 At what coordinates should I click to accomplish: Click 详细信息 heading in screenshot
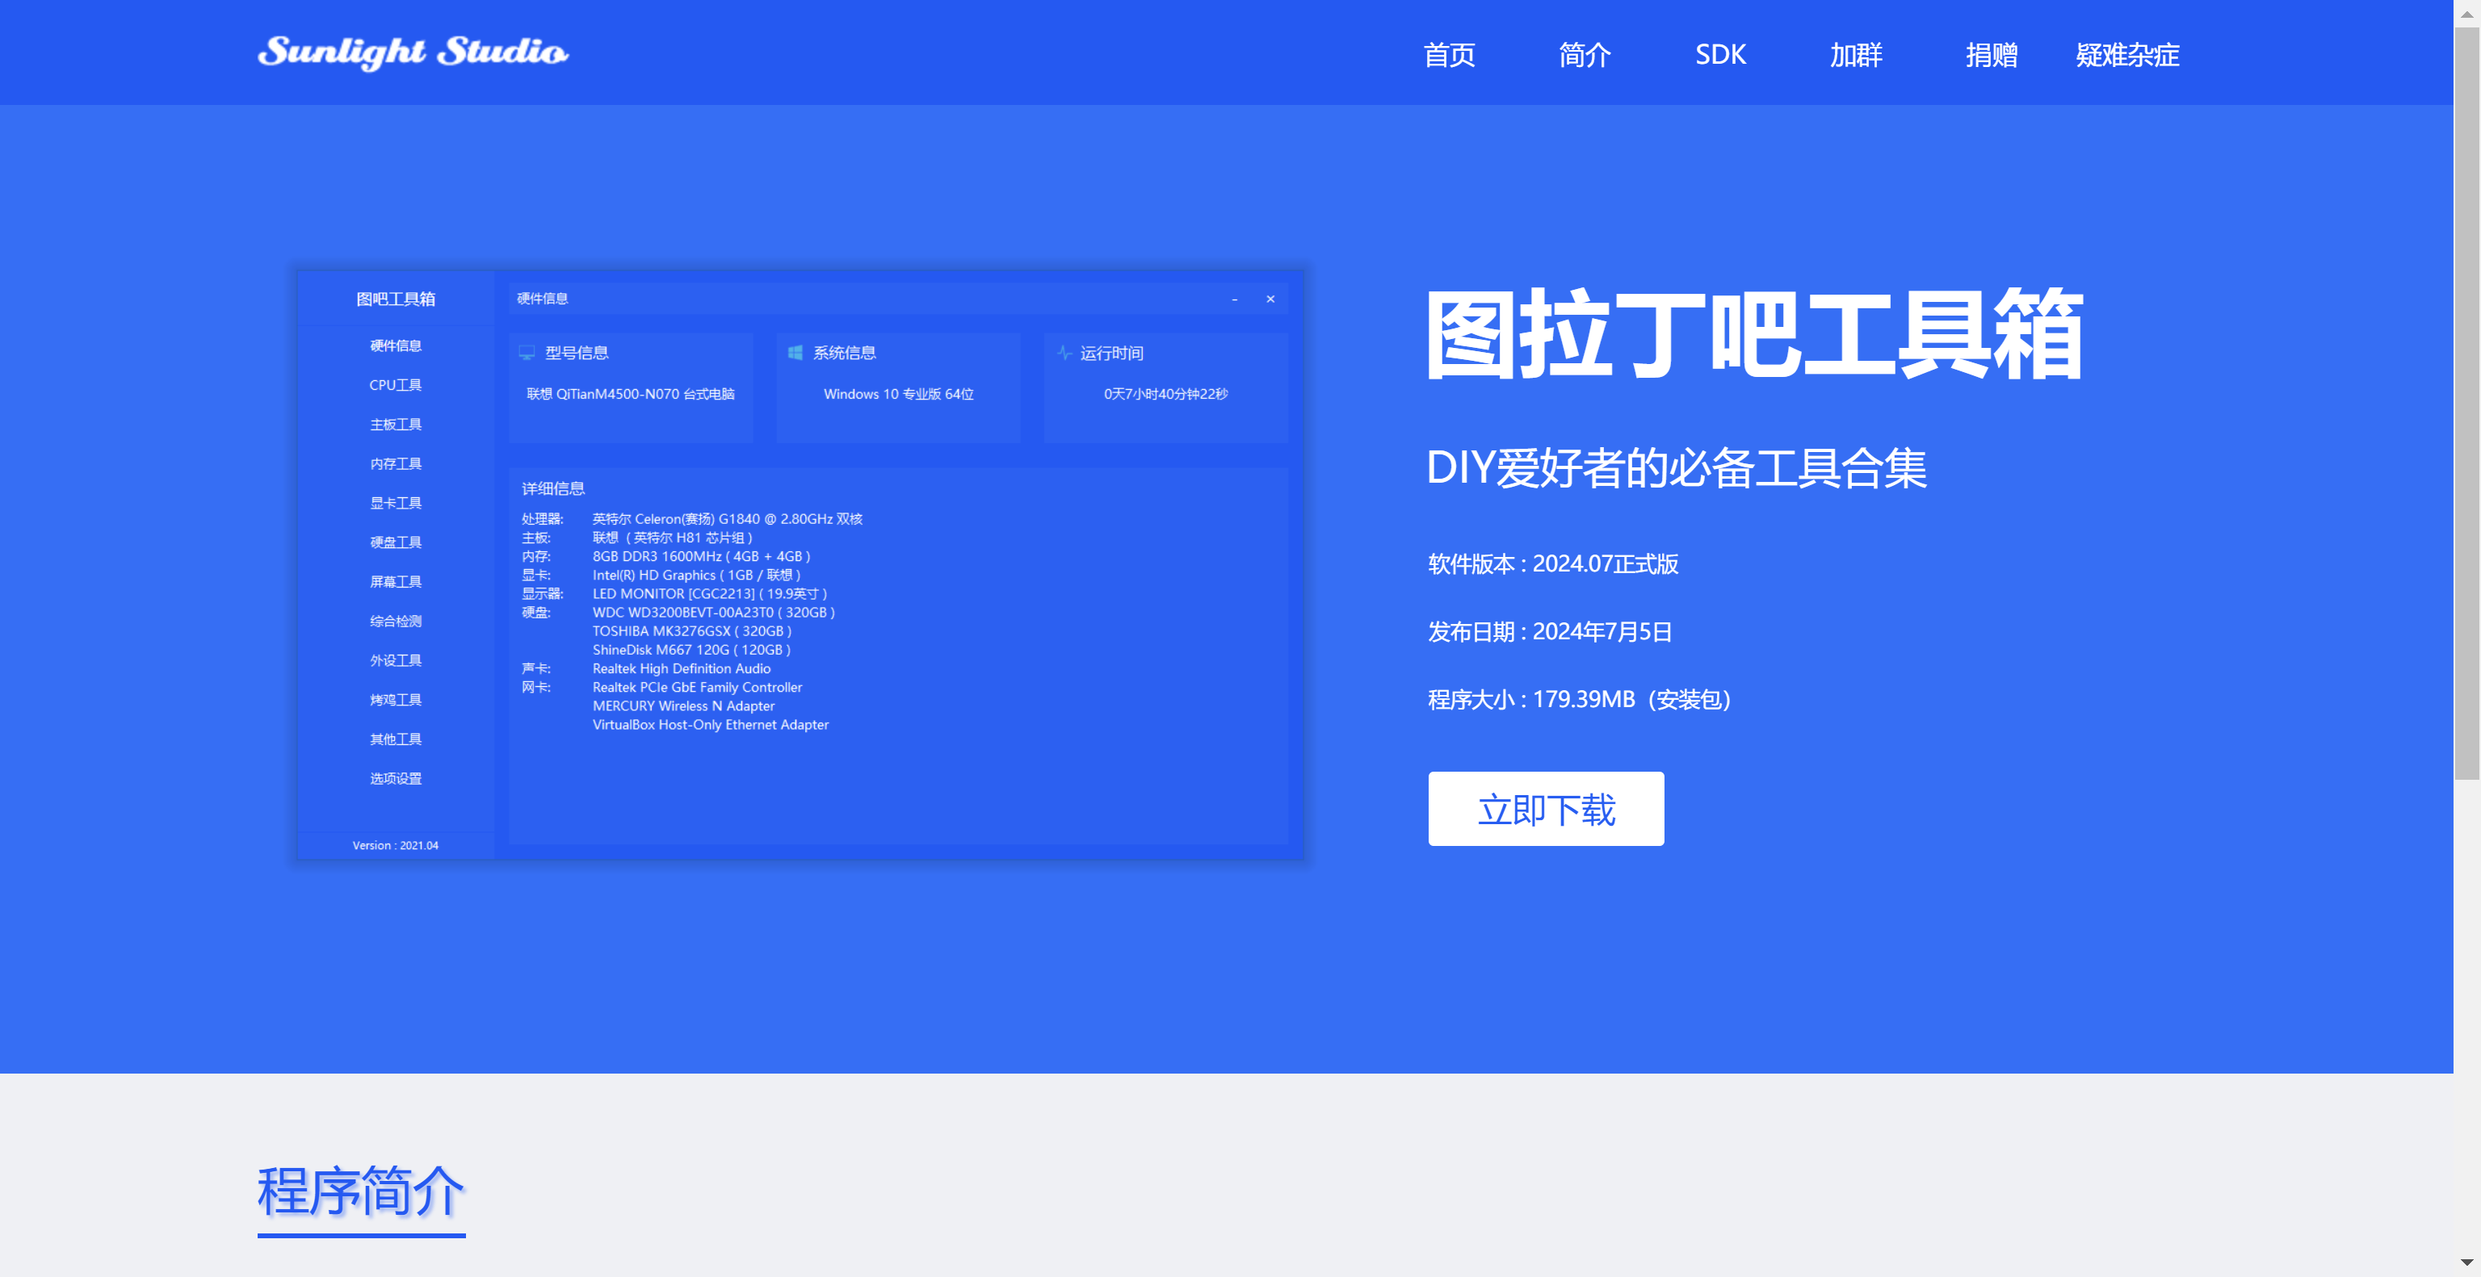point(553,489)
